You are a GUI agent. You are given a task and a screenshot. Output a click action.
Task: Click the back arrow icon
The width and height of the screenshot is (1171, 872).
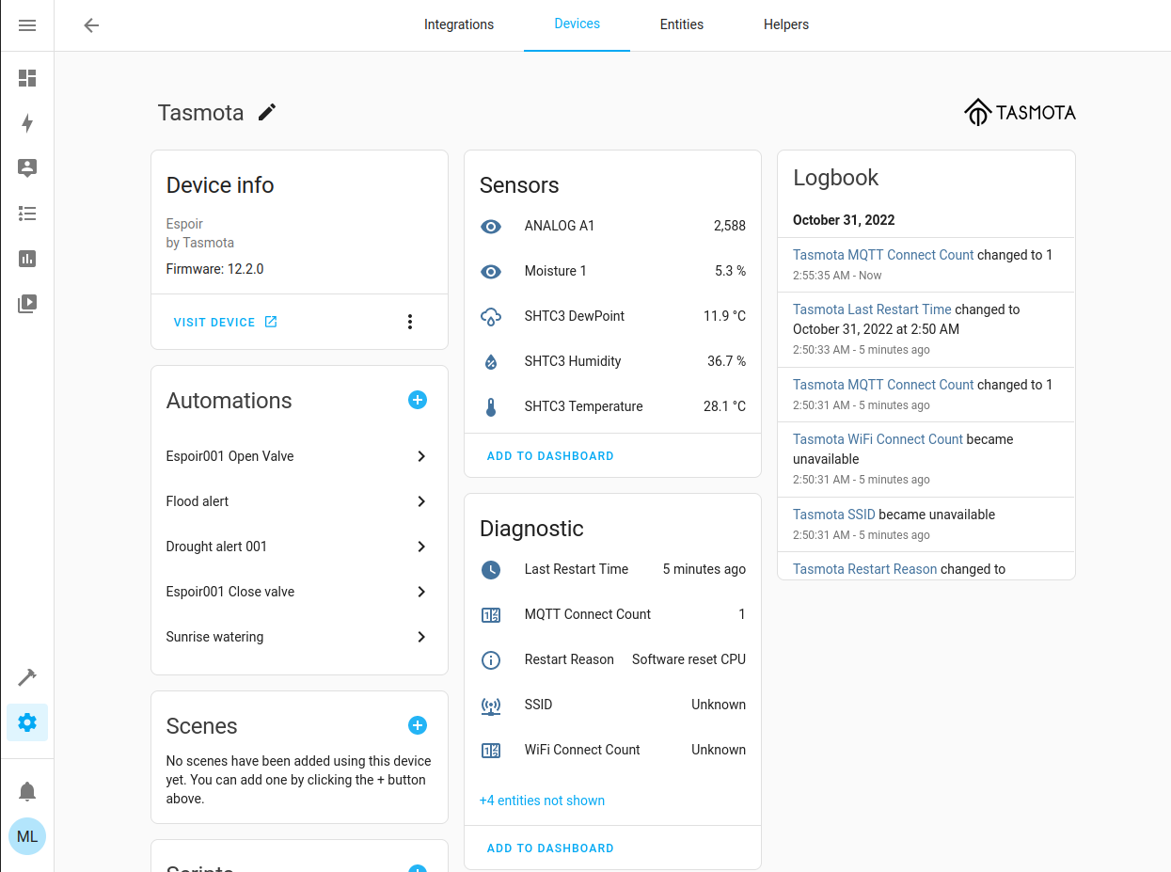(x=91, y=25)
